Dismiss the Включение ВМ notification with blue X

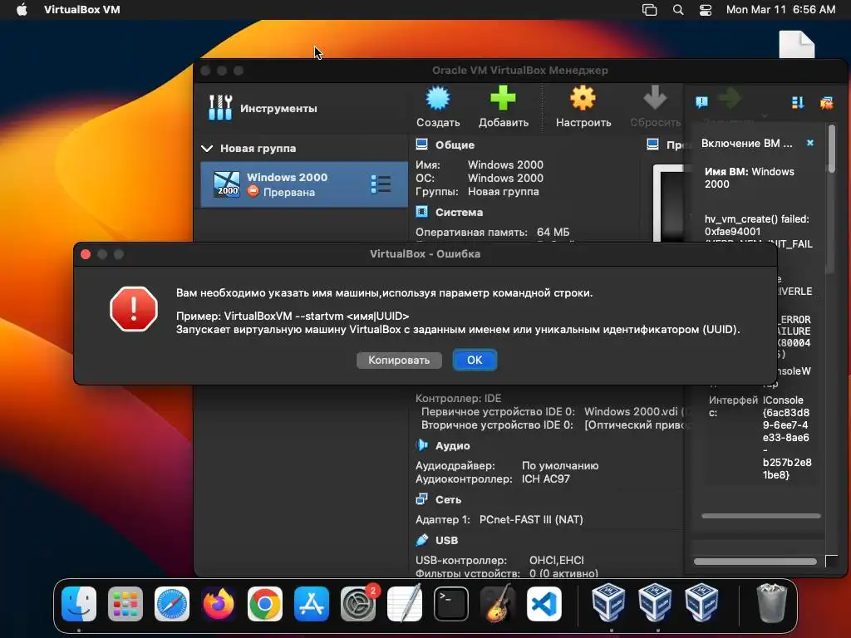point(810,143)
